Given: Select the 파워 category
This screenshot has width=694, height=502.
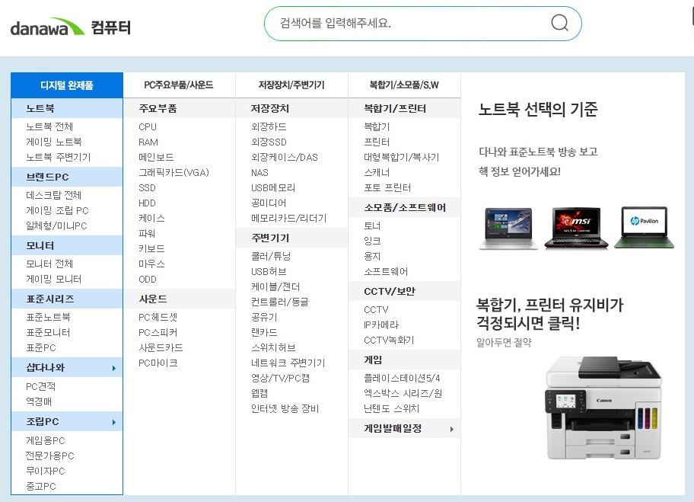Looking at the screenshot, I should 147,234.
